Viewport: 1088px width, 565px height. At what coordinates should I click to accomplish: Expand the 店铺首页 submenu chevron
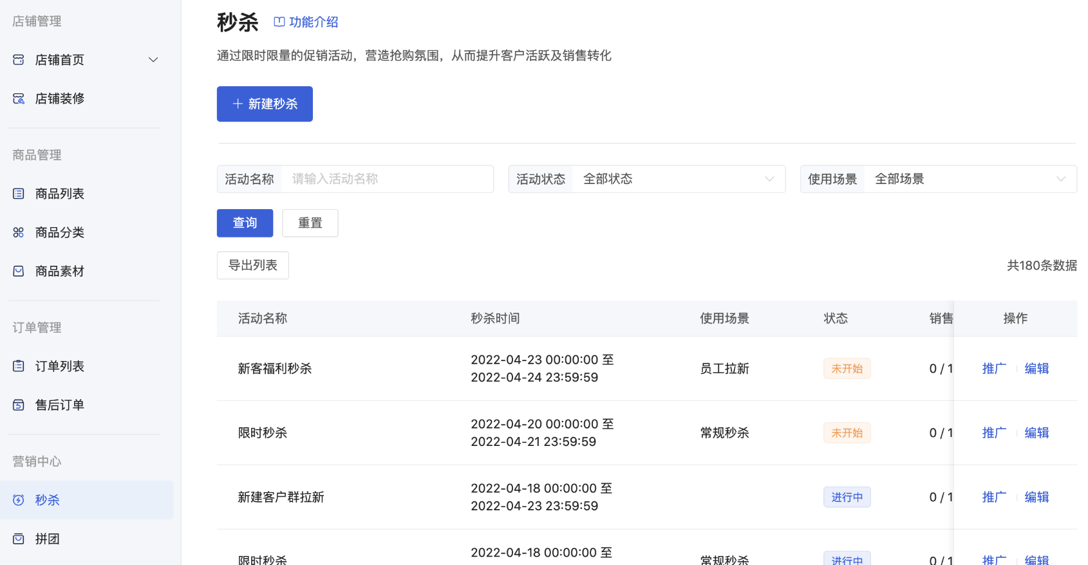153,60
